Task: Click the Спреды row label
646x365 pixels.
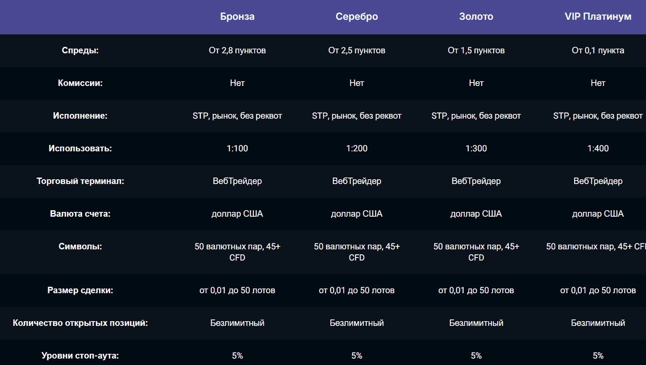Action: [80, 50]
